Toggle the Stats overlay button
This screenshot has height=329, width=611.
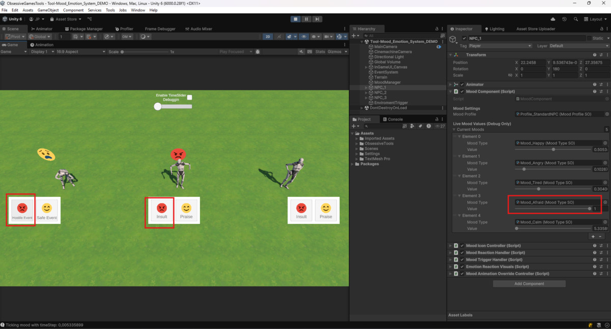point(320,51)
